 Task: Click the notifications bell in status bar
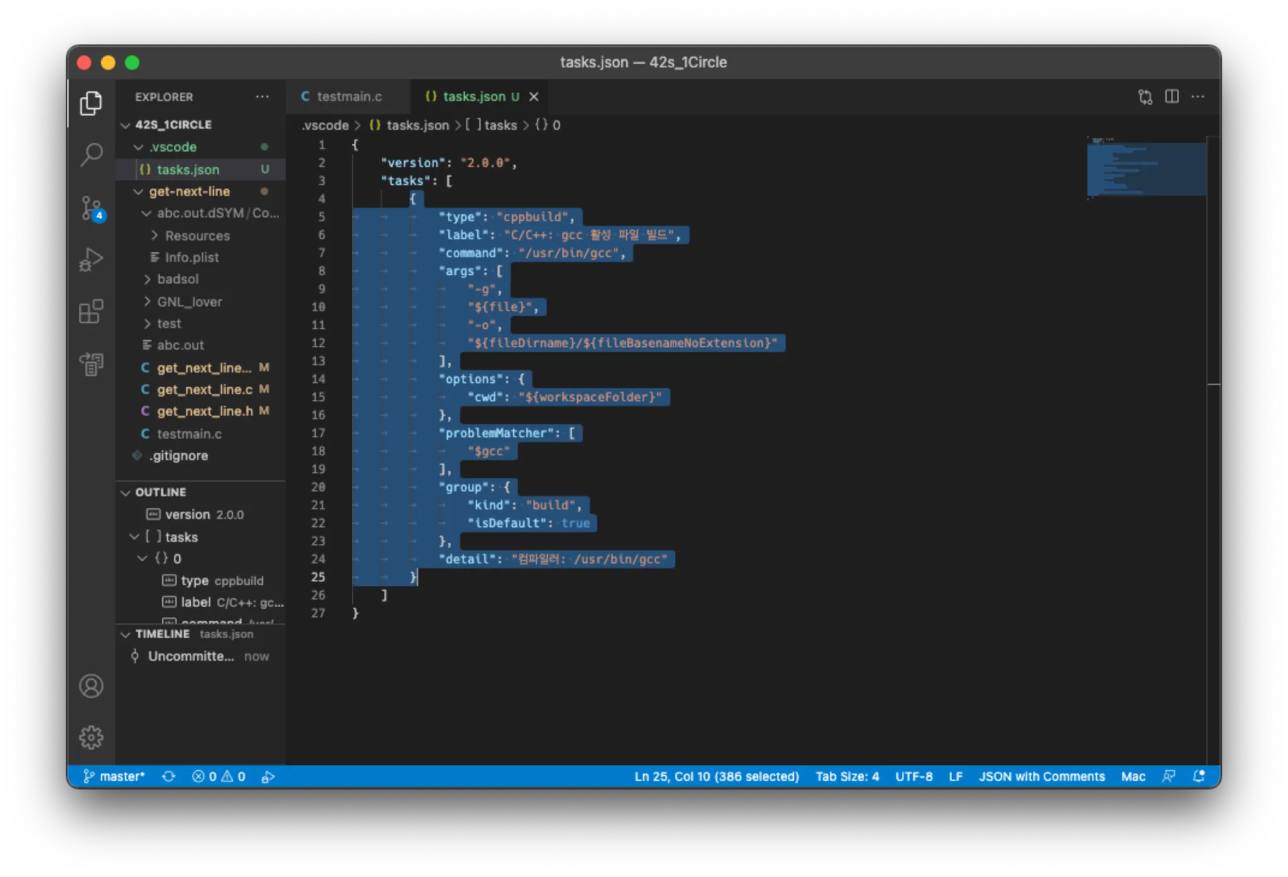[1199, 776]
